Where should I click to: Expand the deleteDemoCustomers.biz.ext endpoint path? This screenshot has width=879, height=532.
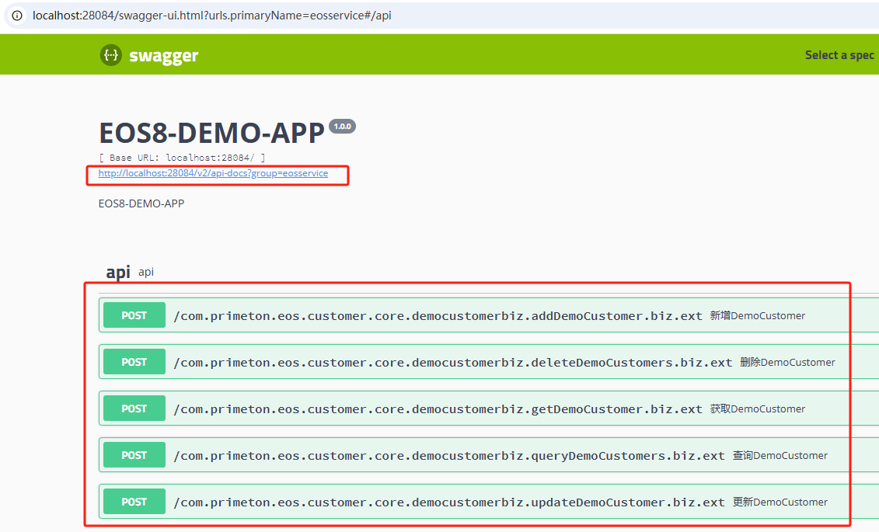(452, 363)
